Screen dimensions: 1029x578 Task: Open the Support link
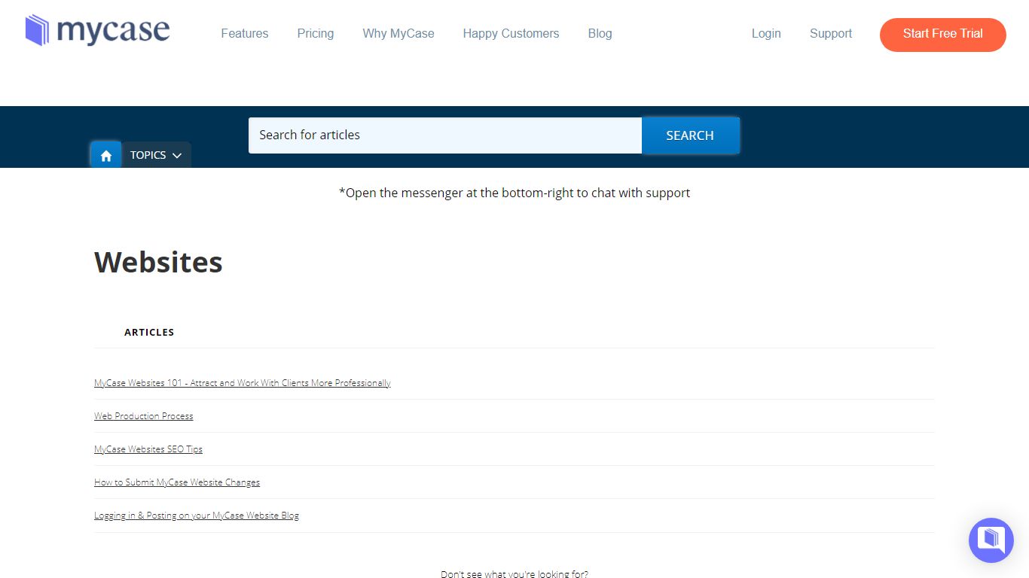pyautogui.click(x=831, y=33)
